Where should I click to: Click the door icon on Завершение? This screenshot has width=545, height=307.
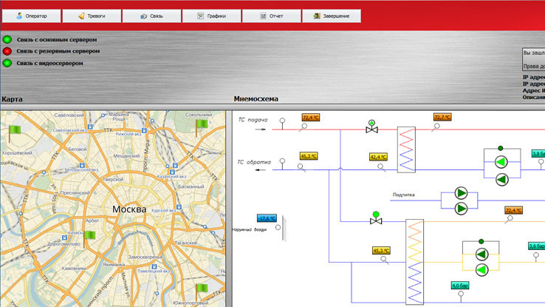(317, 16)
